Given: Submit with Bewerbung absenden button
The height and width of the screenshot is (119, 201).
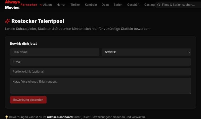Looking at the screenshot, I should 28,100.
